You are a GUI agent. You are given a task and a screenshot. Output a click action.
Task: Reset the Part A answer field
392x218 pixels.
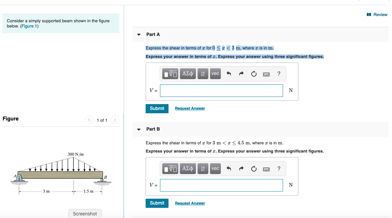pos(254,74)
